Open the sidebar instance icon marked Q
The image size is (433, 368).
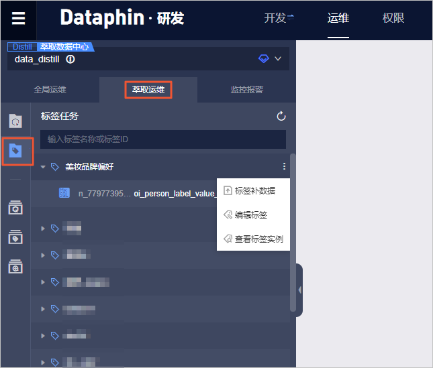15,208
